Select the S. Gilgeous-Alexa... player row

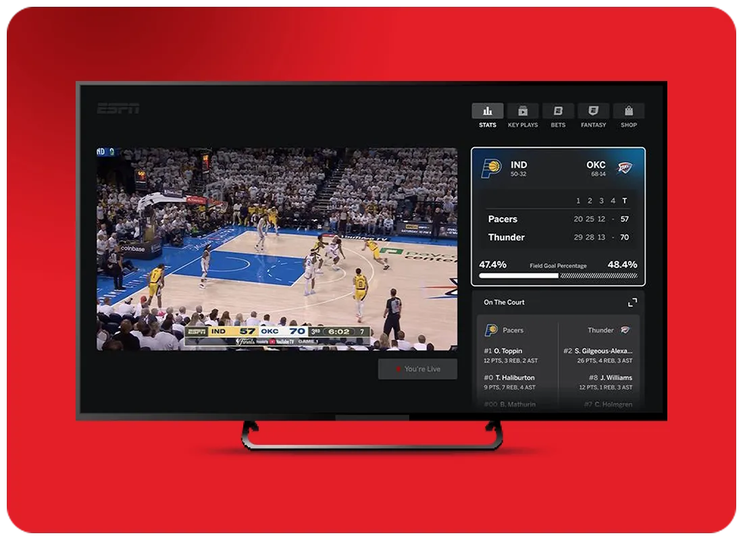click(x=598, y=355)
